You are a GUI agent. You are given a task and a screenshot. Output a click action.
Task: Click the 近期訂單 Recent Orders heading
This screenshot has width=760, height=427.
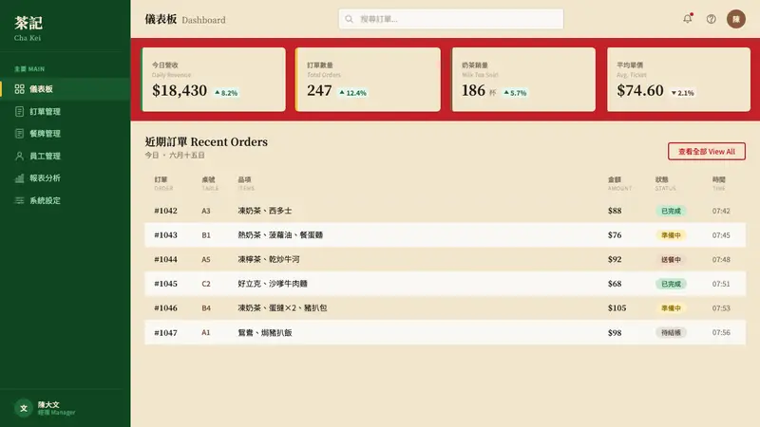pos(206,141)
